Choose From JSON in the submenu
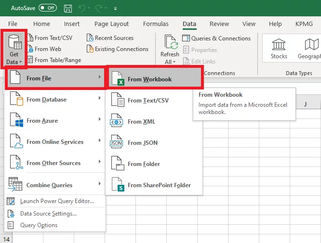321x243 pixels. click(x=142, y=143)
